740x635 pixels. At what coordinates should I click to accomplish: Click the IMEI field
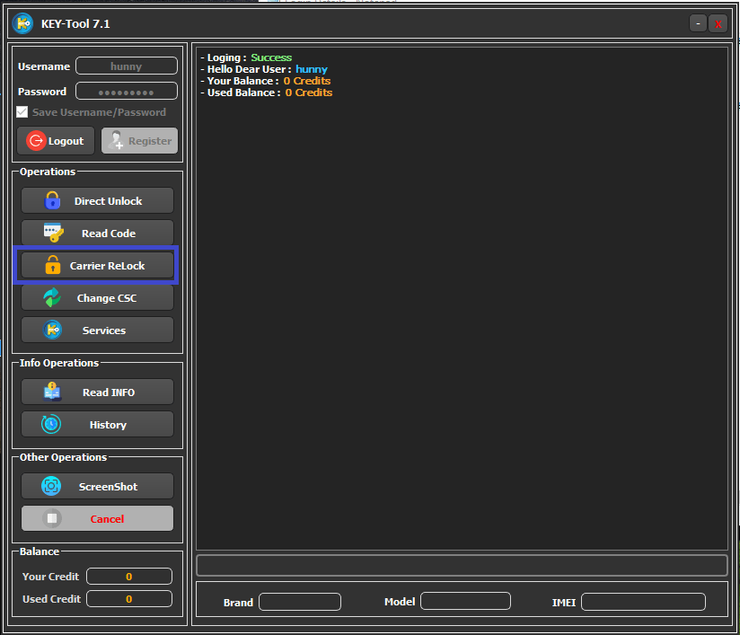(x=643, y=602)
